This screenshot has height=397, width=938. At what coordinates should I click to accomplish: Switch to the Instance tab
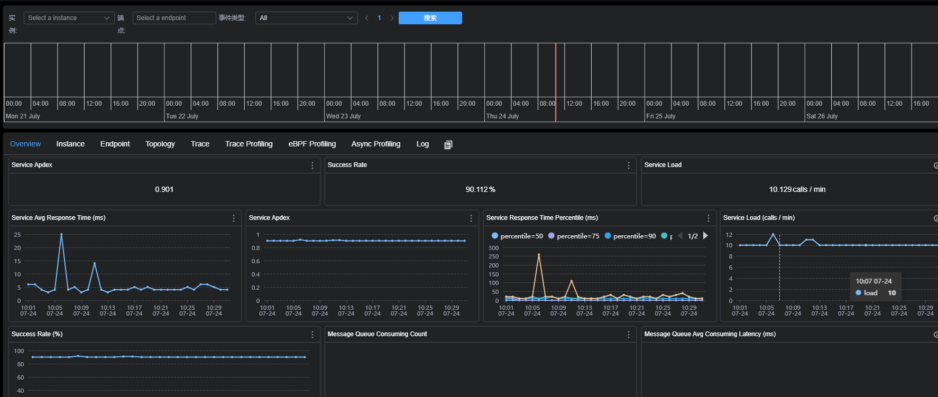(70, 144)
